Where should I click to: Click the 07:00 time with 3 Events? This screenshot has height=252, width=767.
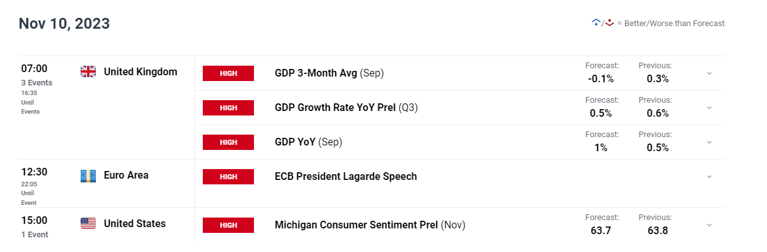click(36, 75)
